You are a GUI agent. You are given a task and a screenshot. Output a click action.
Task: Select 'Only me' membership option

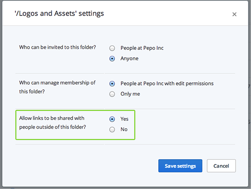(x=112, y=94)
